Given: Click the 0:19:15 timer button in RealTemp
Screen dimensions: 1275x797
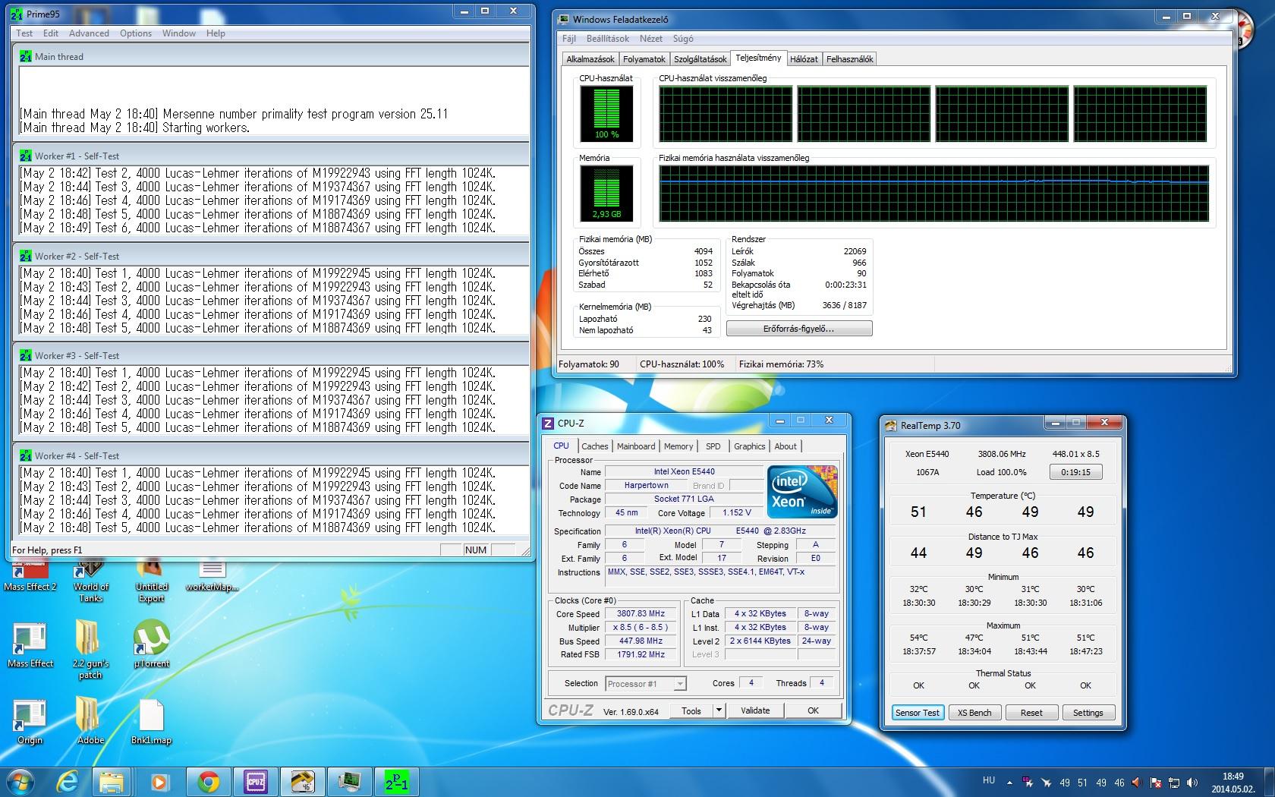Looking at the screenshot, I should click(x=1075, y=472).
